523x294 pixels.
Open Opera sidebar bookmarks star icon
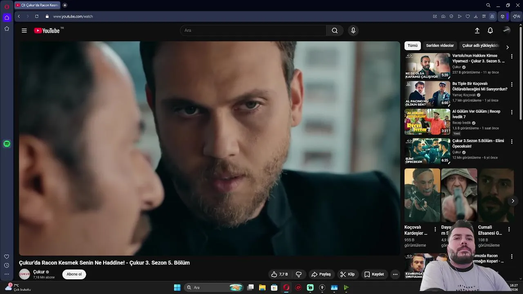7,29
